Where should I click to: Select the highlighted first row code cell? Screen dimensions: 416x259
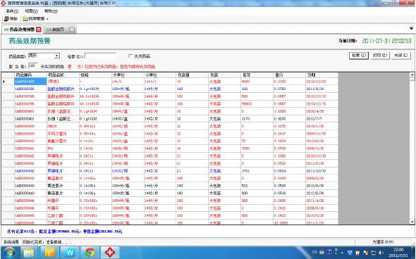click(x=30, y=82)
